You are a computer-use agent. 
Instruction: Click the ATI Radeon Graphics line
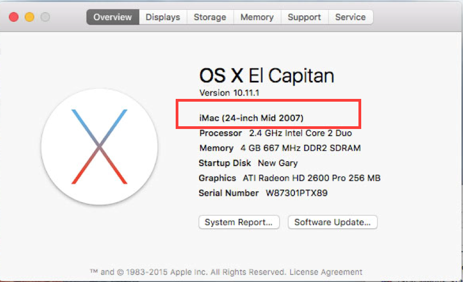(x=289, y=178)
